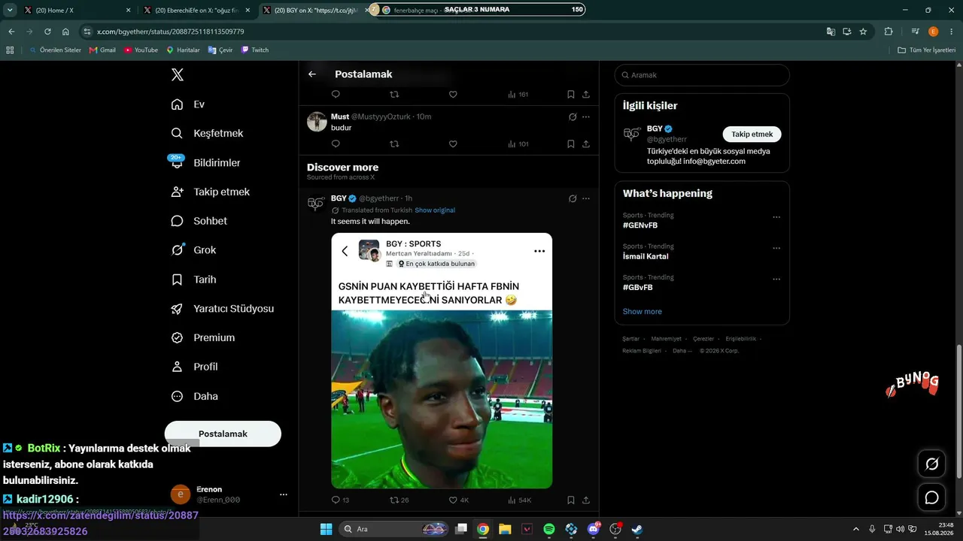Screen dimensions: 963x541
Task: Open Profil in the sidebar
Action: point(194,367)
